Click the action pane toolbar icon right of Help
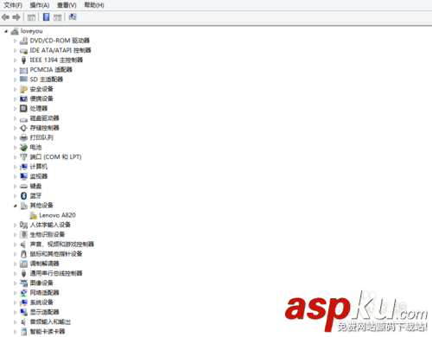Image resolution: width=432 pixels, height=337 pixels. tap(58, 17)
